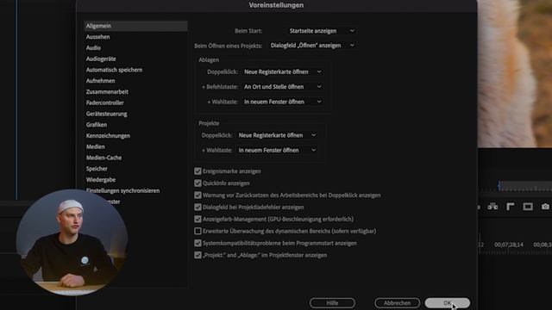Expand Projekte Doppelklick dropdown
Screen dimensions: 552x310
tap(277, 135)
